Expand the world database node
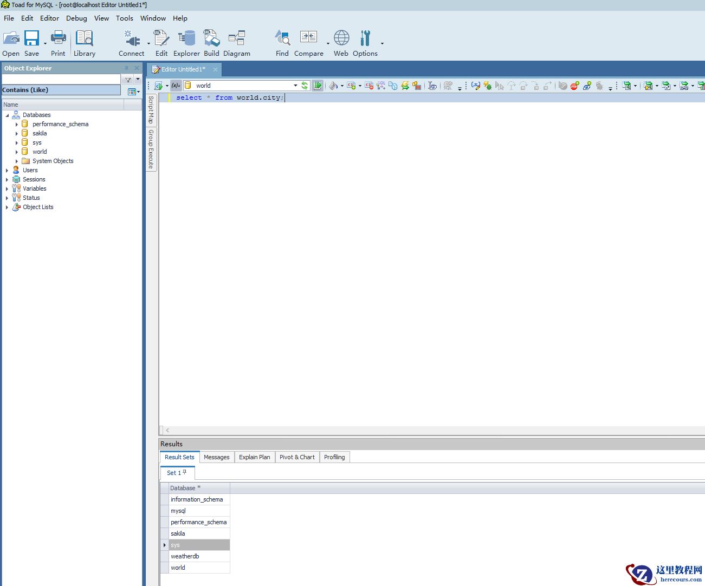 point(17,152)
